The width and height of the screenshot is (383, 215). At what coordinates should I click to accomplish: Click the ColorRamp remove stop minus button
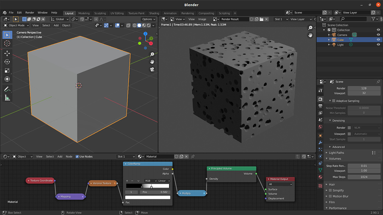click(x=132, y=181)
